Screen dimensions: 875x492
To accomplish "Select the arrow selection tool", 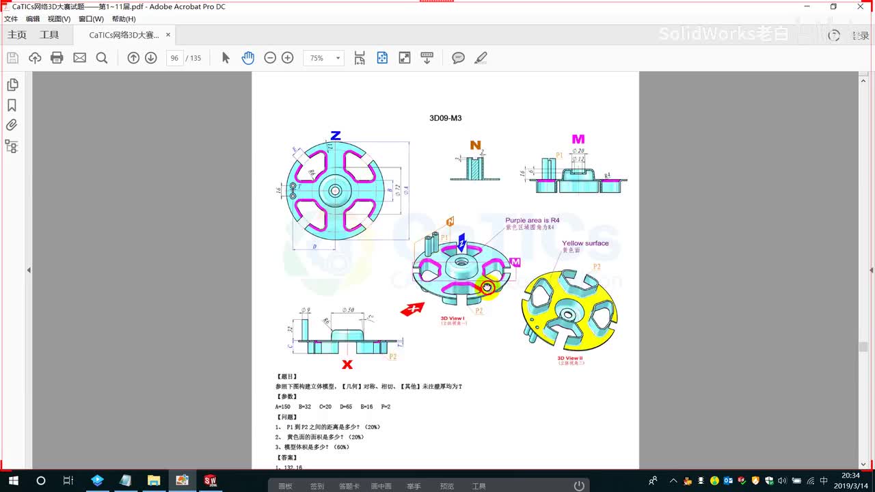I will pos(226,58).
